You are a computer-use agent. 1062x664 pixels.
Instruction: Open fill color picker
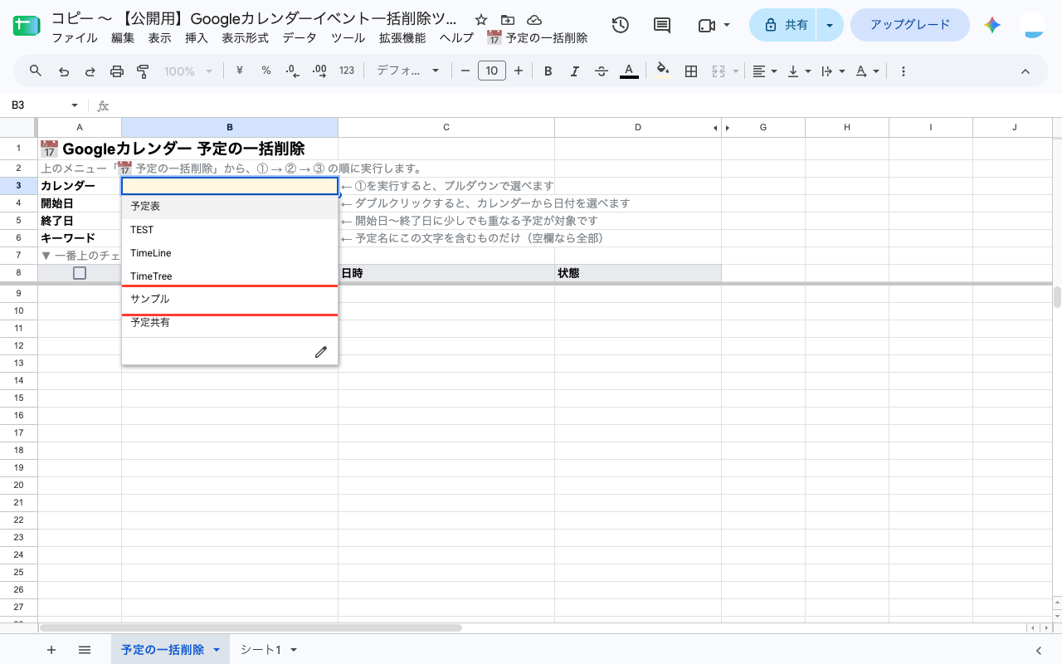coord(662,71)
